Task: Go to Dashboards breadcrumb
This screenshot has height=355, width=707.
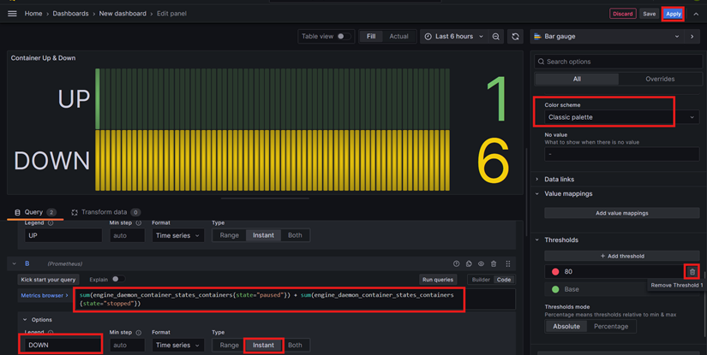Action: click(70, 14)
